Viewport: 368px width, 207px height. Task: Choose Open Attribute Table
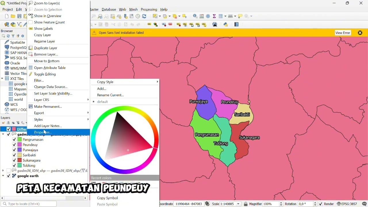tap(59, 68)
